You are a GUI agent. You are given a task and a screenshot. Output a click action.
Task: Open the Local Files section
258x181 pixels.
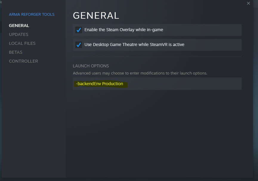pos(22,43)
